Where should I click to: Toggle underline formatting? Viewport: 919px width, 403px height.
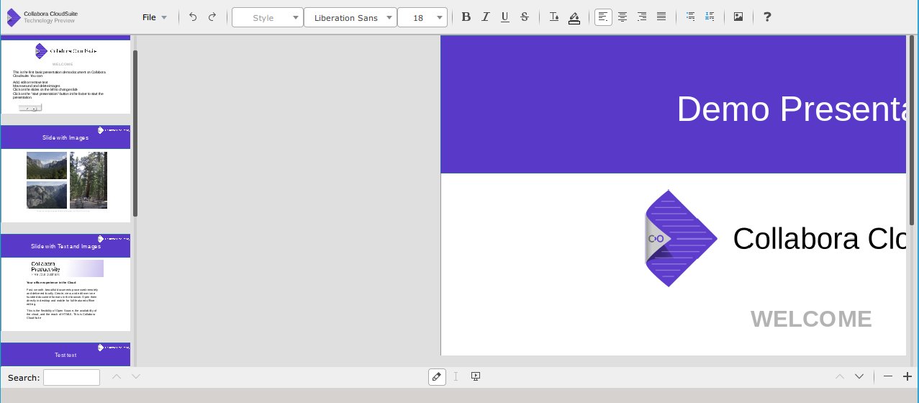(x=505, y=17)
